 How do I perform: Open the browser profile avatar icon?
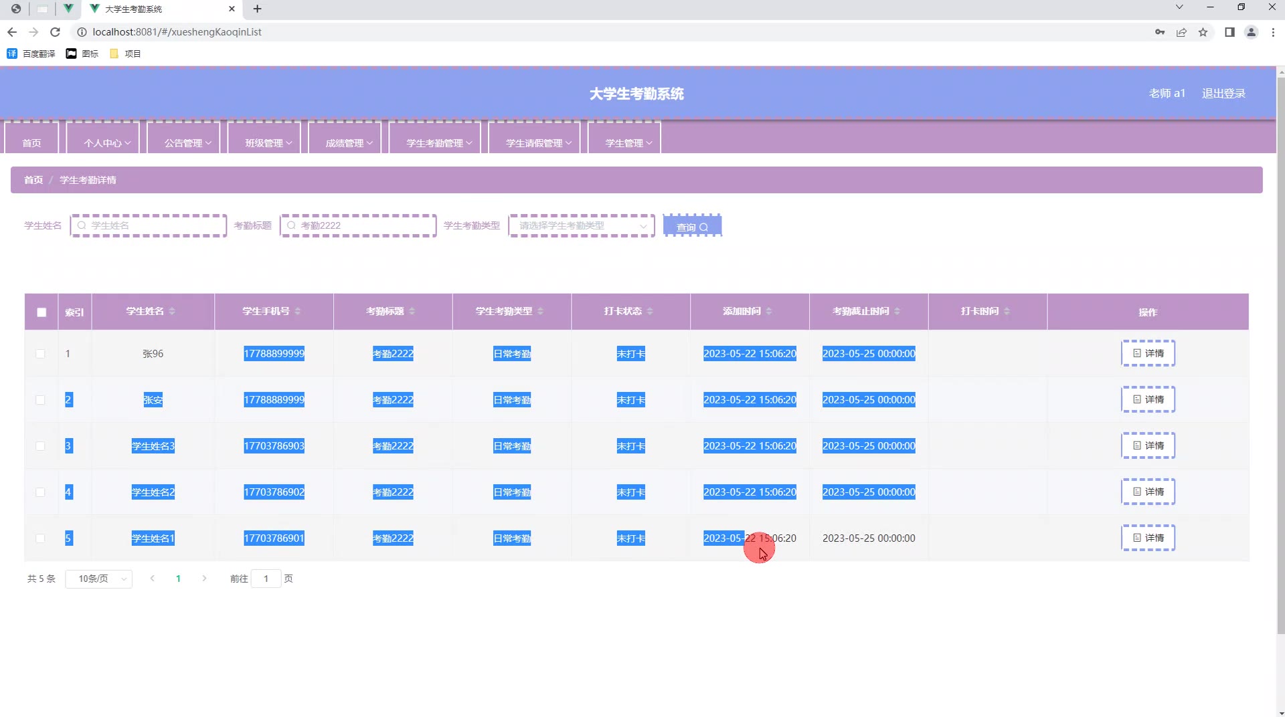coord(1250,32)
